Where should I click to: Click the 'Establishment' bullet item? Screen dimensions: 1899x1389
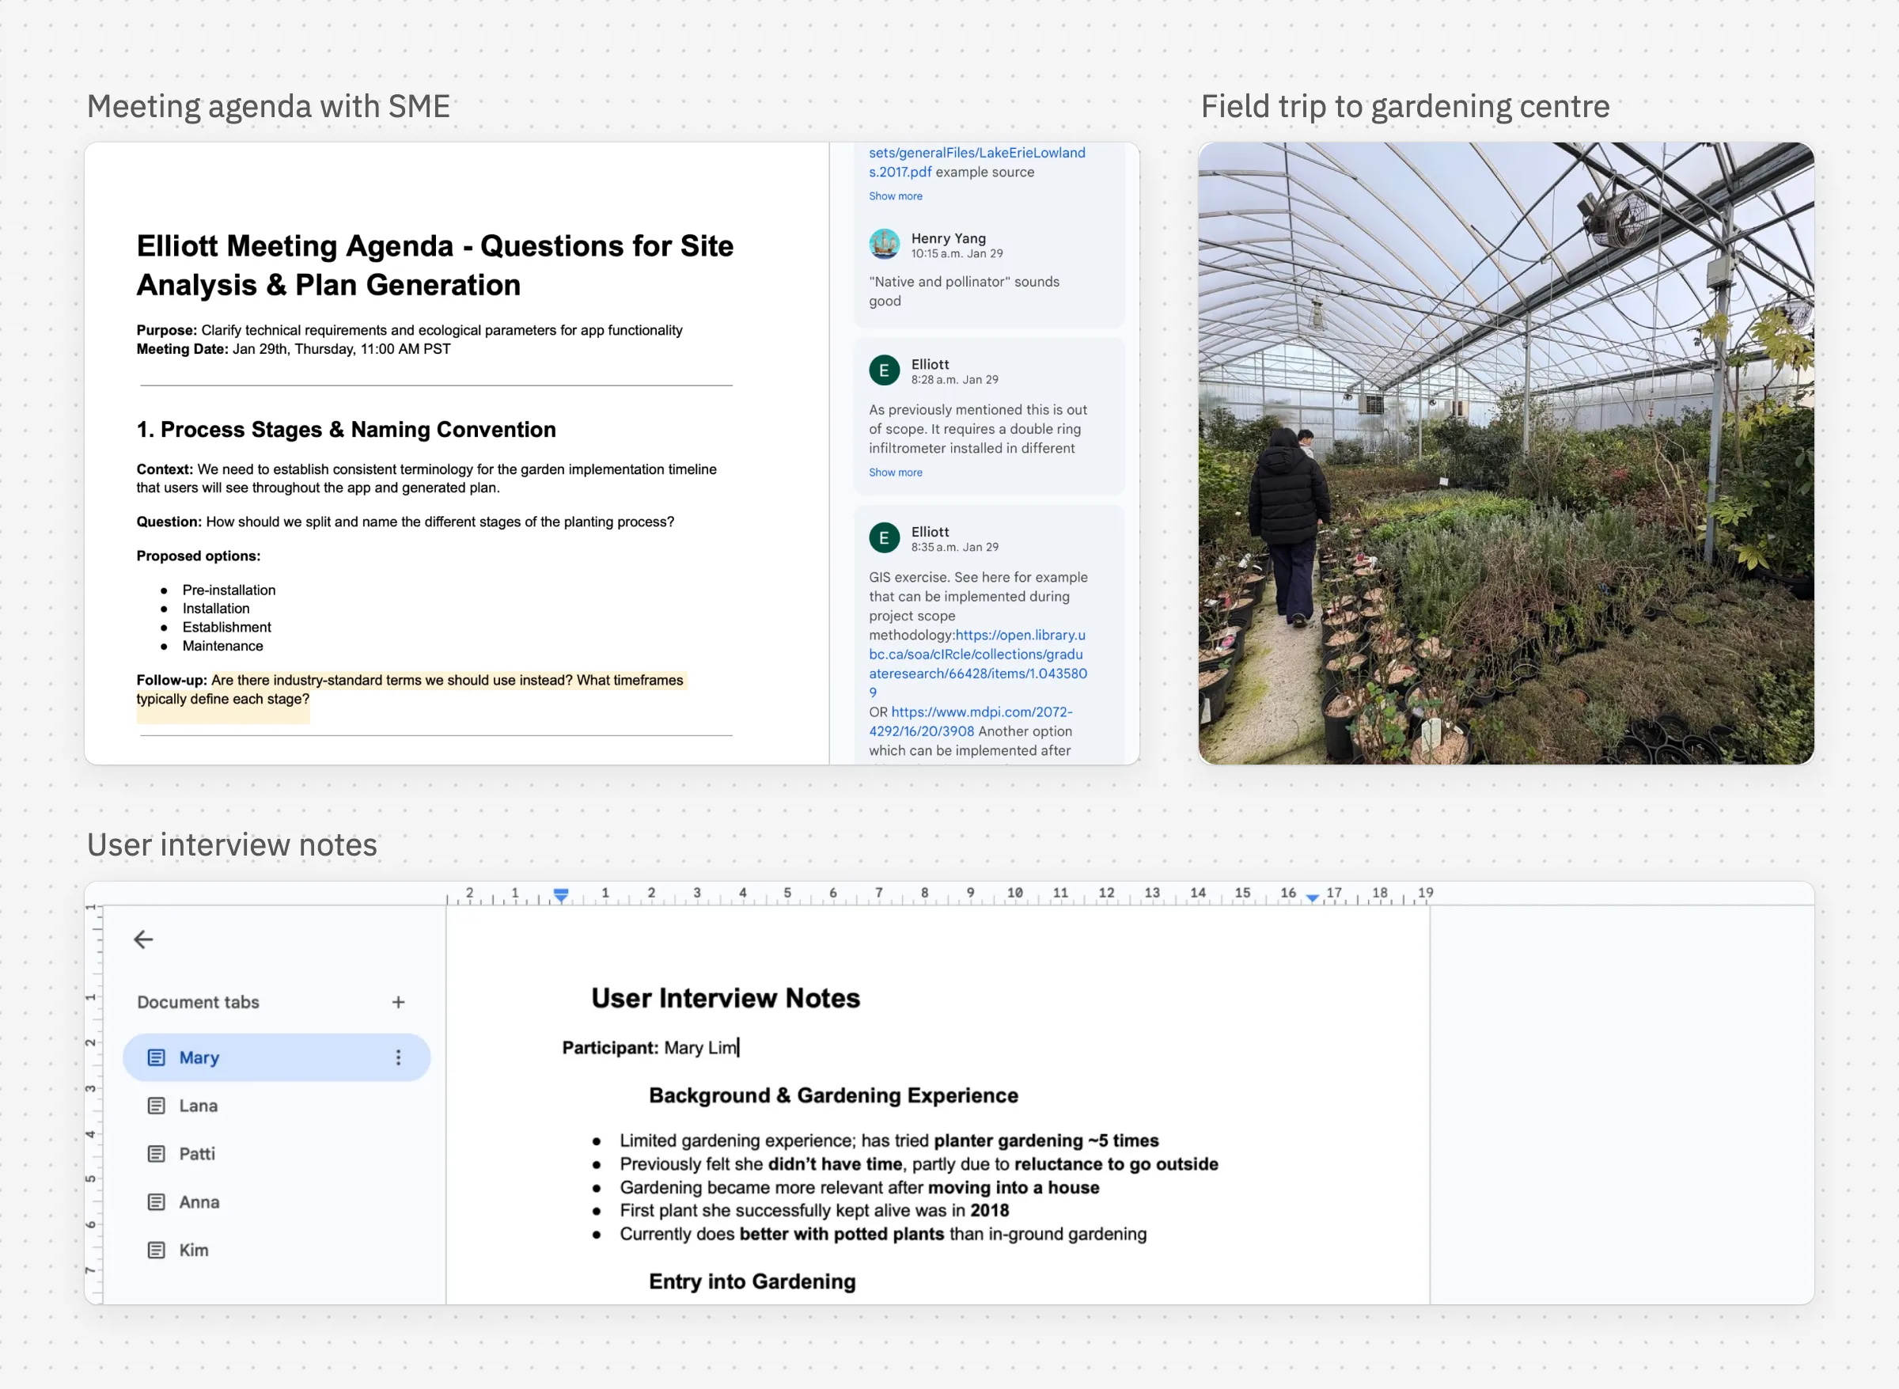coord(227,628)
